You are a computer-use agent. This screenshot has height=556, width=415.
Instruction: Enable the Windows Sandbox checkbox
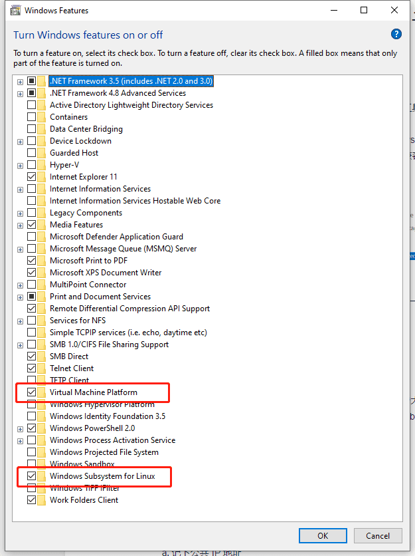coord(31,464)
